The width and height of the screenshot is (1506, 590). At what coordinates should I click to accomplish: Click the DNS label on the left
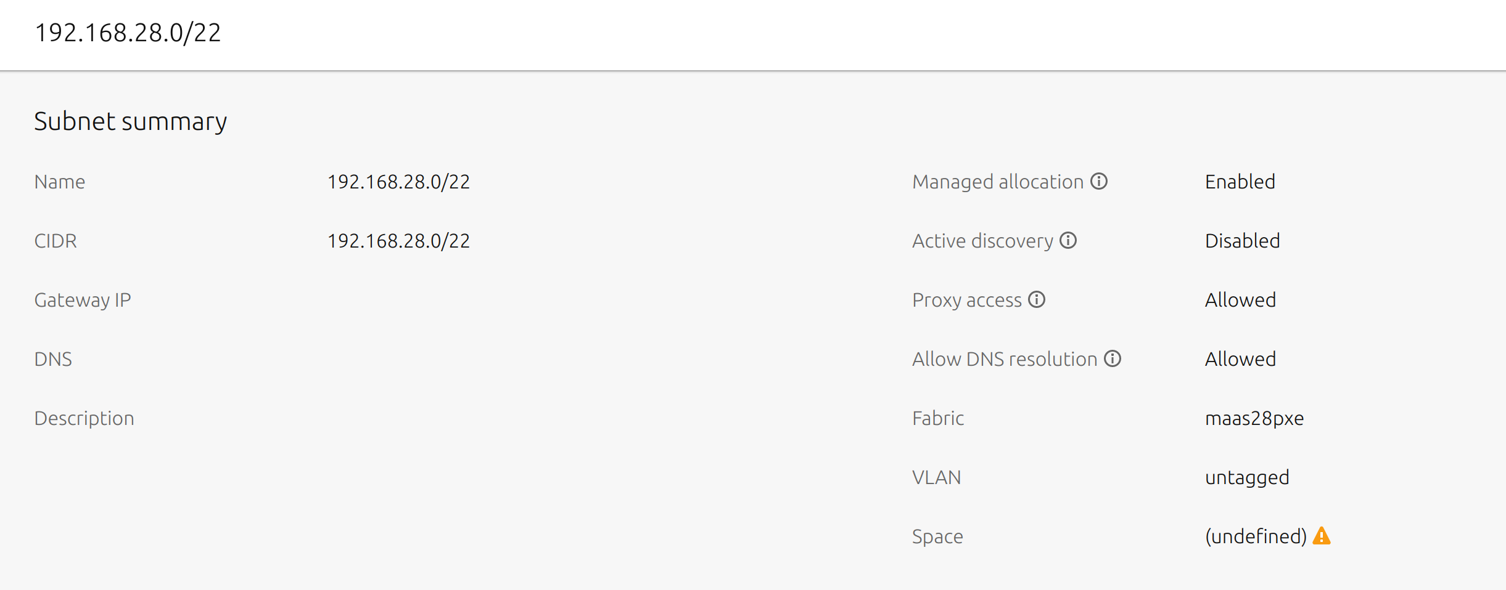[53, 359]
